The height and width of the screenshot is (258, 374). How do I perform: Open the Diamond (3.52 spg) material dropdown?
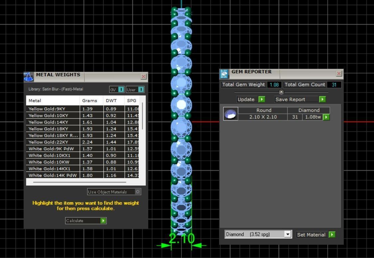pyautogui.click(x=288, y=234)
